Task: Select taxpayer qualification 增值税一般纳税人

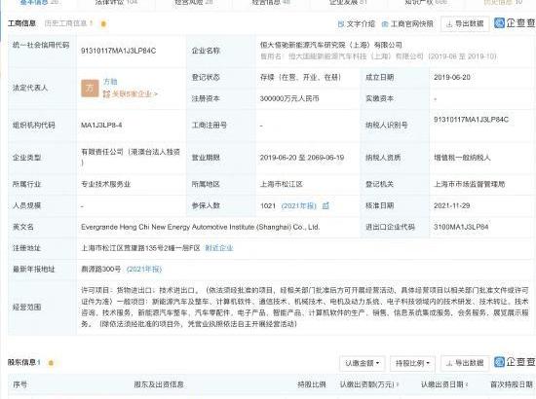Action: [462, 158]
